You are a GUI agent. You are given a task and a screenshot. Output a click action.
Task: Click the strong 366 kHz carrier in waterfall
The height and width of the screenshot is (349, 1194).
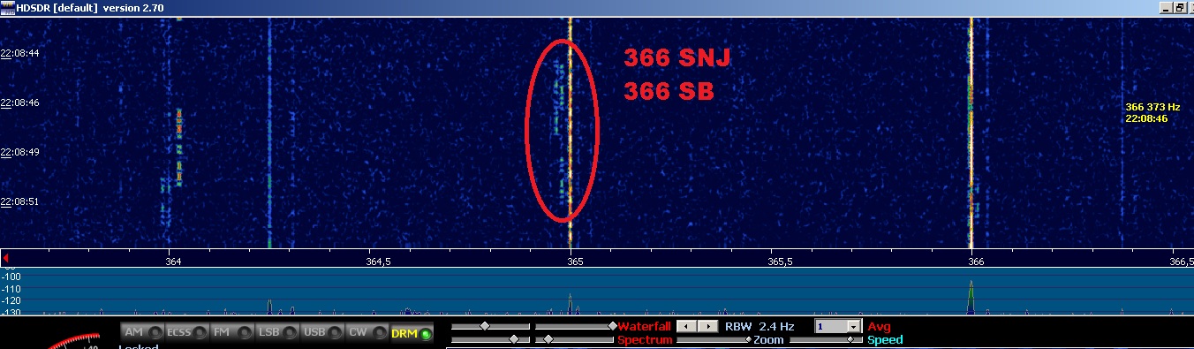[x=971, y=133]
